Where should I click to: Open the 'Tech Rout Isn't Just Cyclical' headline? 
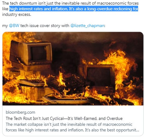(64, 118)
